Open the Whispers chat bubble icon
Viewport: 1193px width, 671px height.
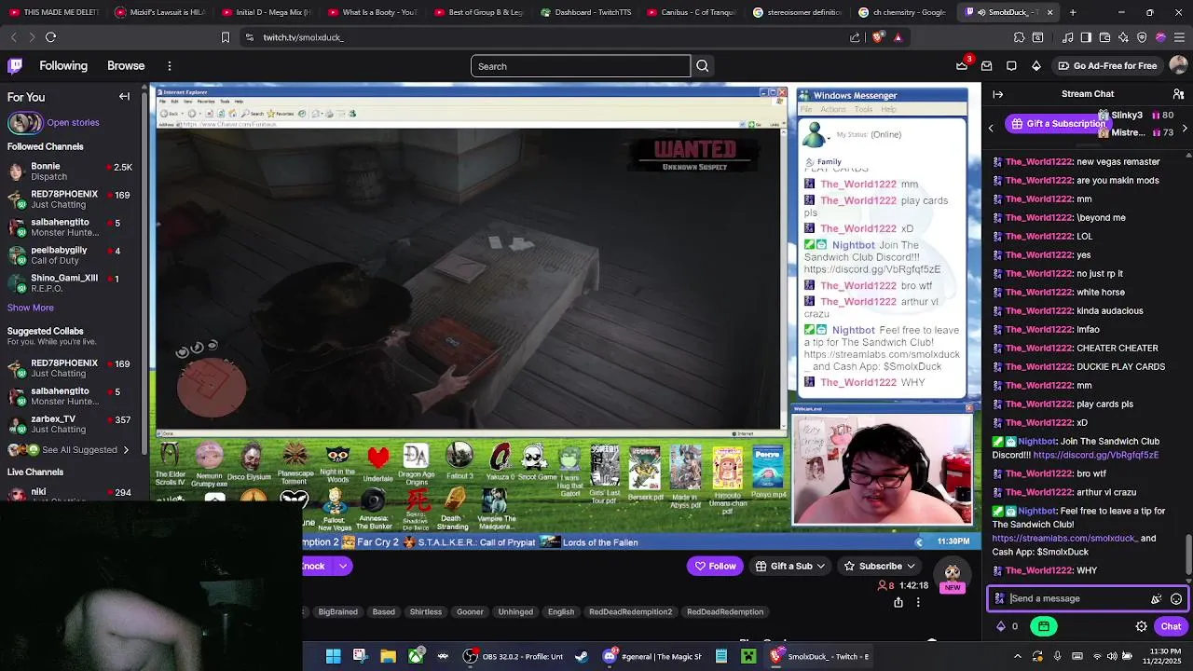[x=1012, y=66]
